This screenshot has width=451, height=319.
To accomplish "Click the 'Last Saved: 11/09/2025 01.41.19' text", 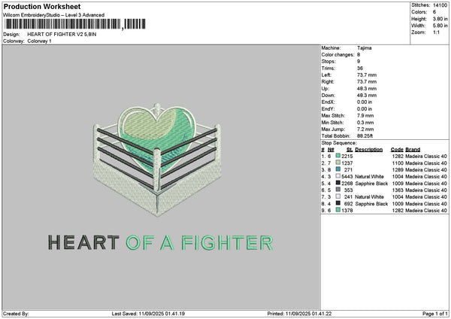I will (148, 314).
